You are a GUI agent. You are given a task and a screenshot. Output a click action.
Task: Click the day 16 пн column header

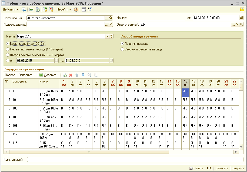pyautogui.click(x=186, y=83)
